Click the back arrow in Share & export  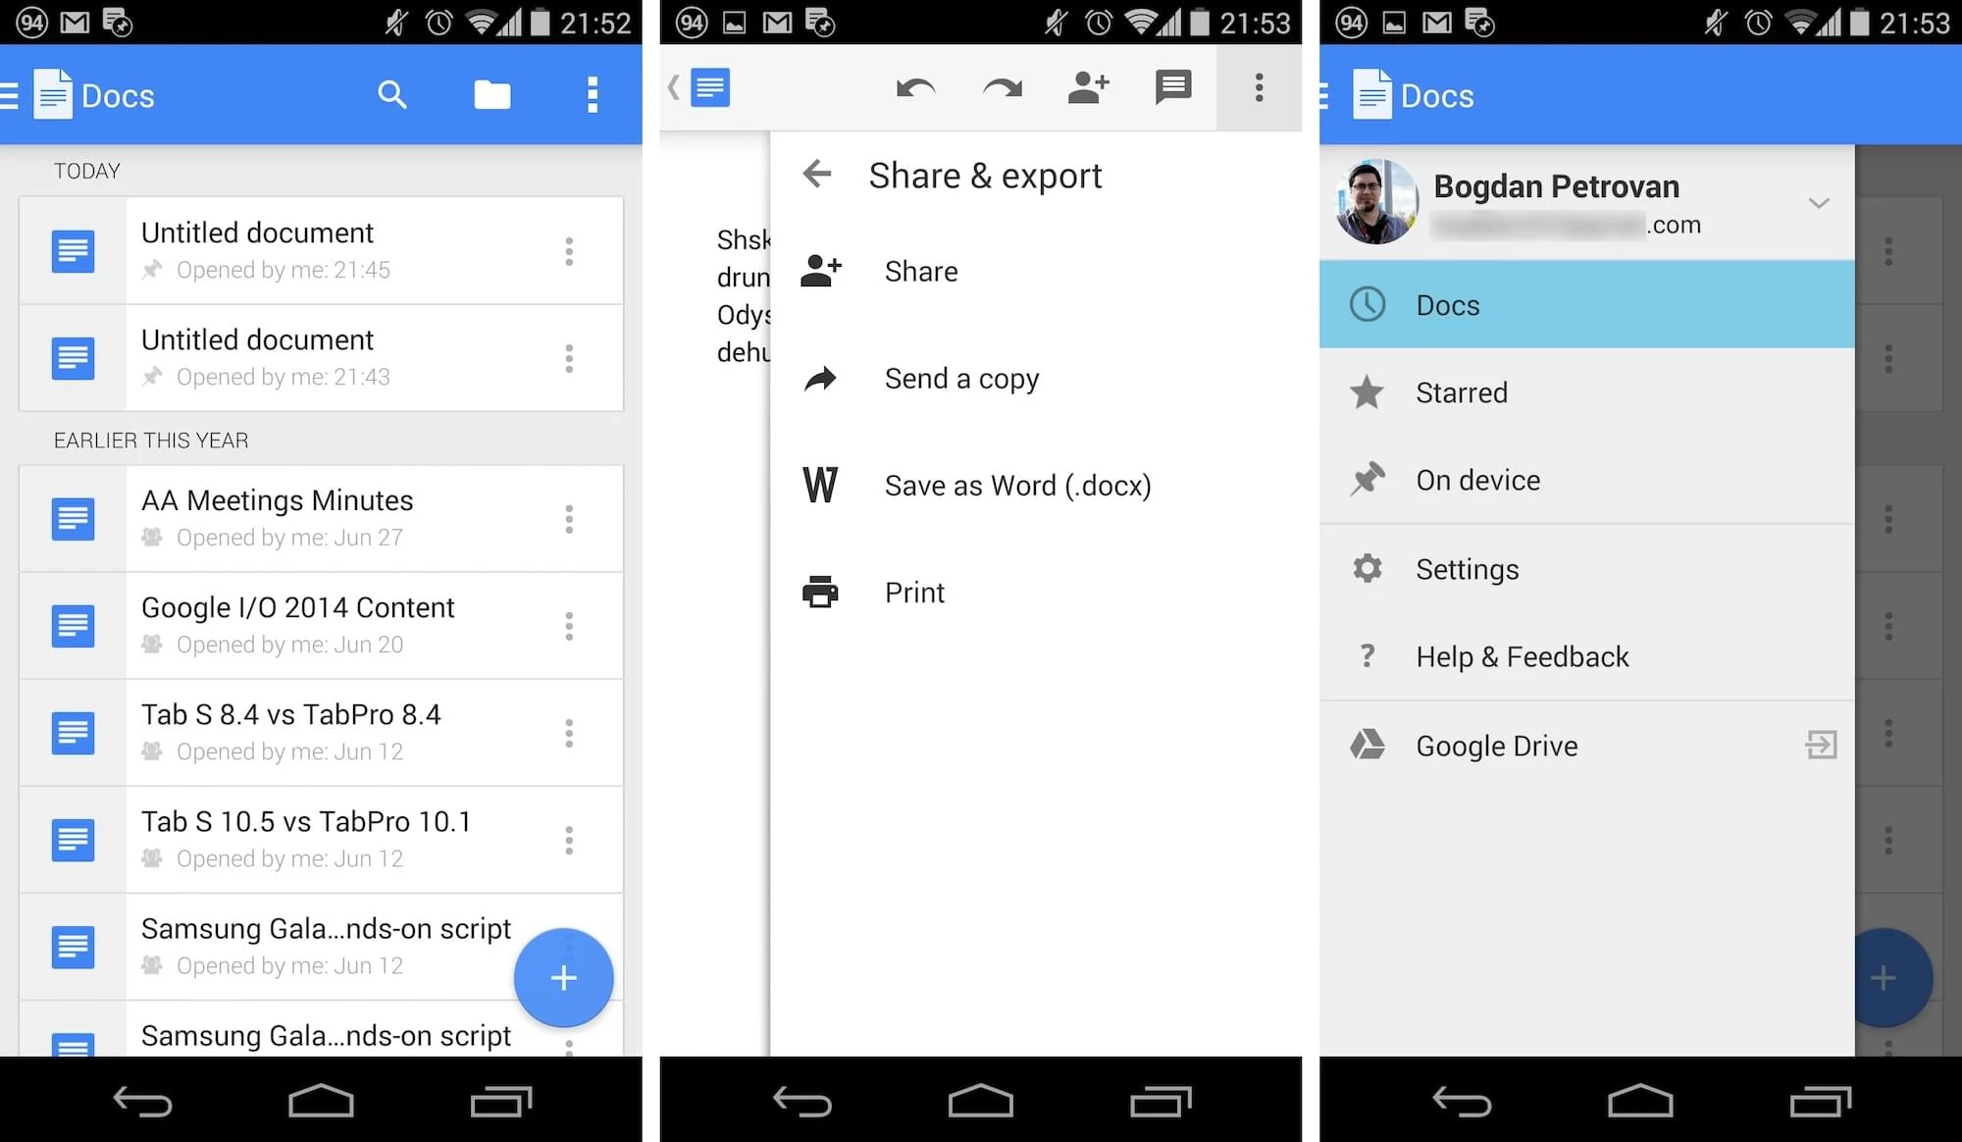815,174
